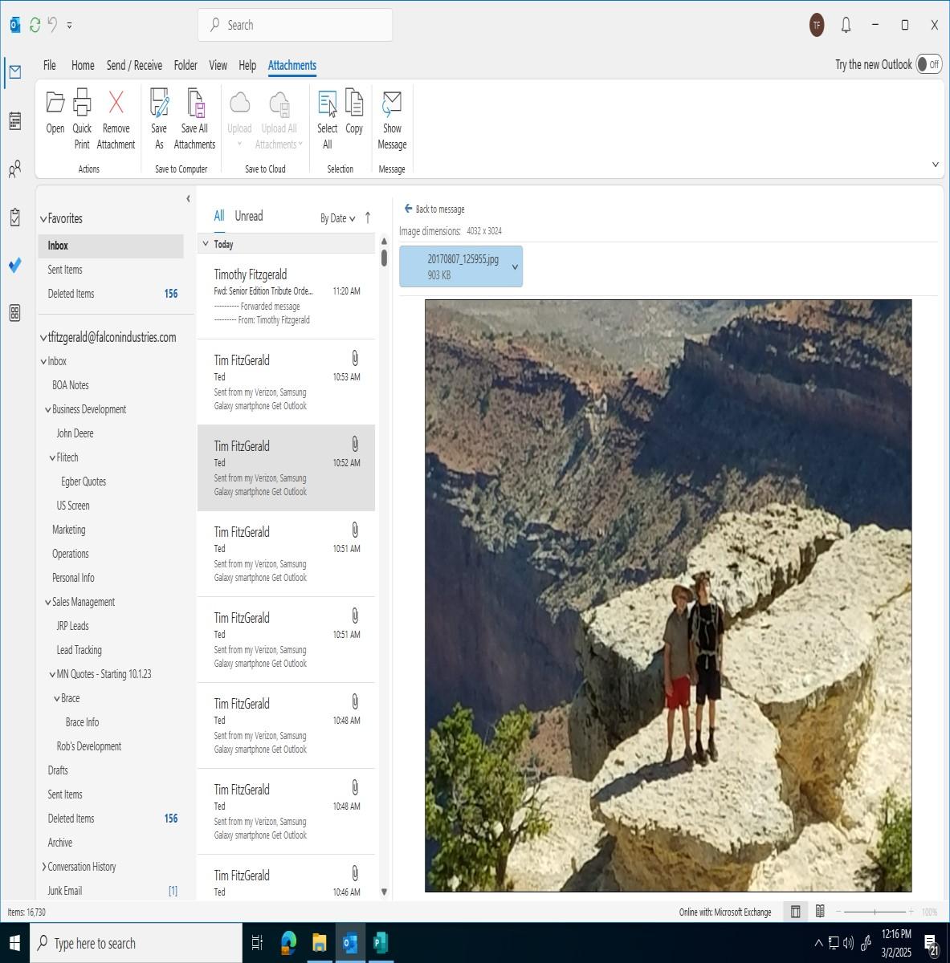The image size is (950, 963).
Task: Open the Calendar view in the sidebar
Action: click(14, 121)
